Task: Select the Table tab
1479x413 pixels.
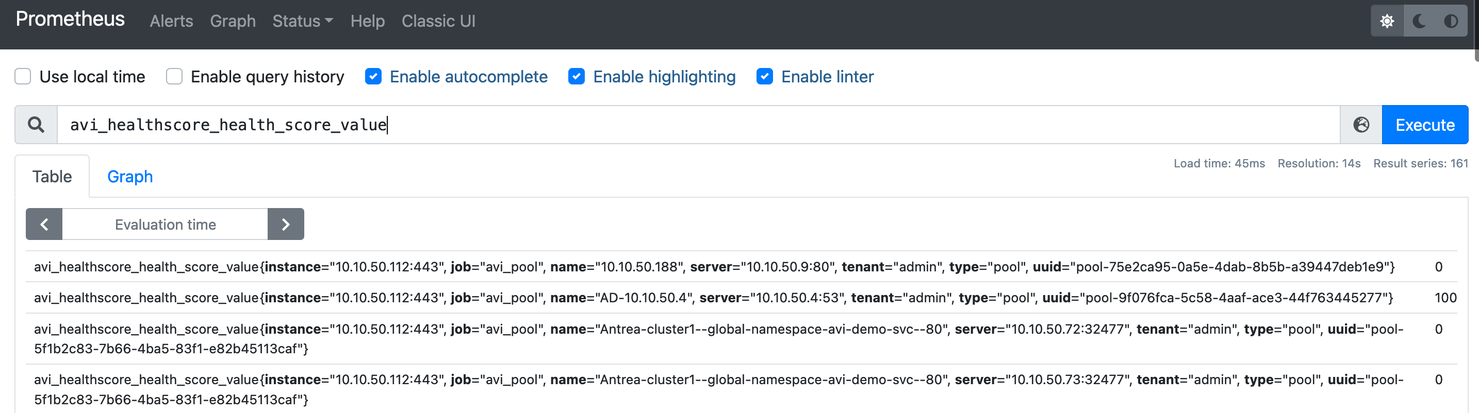Action: (x=52, y=176)
